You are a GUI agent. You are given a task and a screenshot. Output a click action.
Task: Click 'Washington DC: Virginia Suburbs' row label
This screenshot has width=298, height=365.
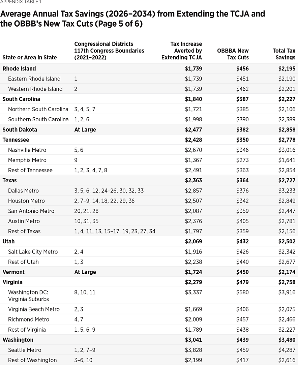click(28, 296)
